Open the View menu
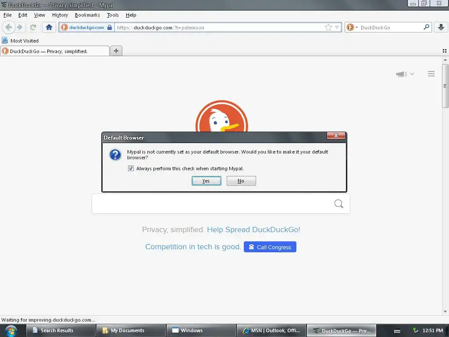 [39, 15]
